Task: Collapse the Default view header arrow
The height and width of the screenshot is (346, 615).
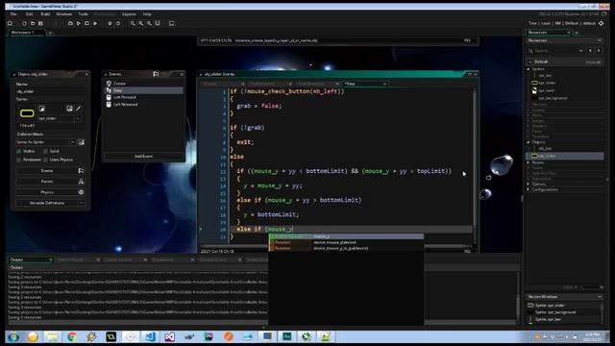Action: click(530, 62)
